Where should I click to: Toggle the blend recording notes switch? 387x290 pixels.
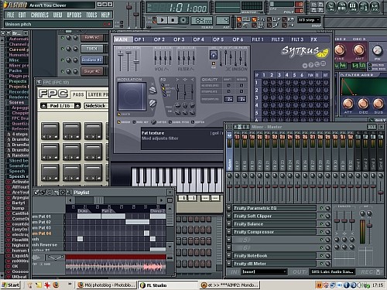coord(269,19)
